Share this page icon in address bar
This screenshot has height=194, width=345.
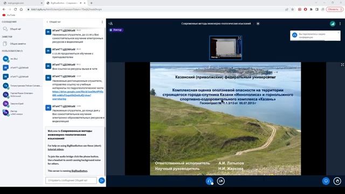click(x=286, y=9)
